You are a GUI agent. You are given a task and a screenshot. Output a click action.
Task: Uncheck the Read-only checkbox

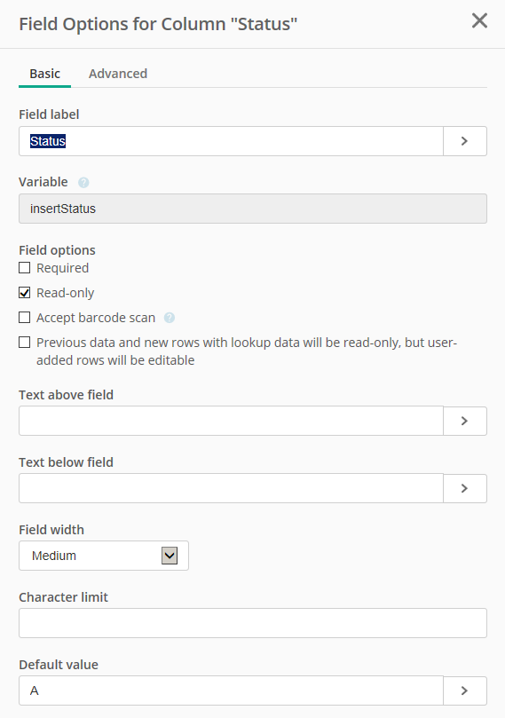25,293
